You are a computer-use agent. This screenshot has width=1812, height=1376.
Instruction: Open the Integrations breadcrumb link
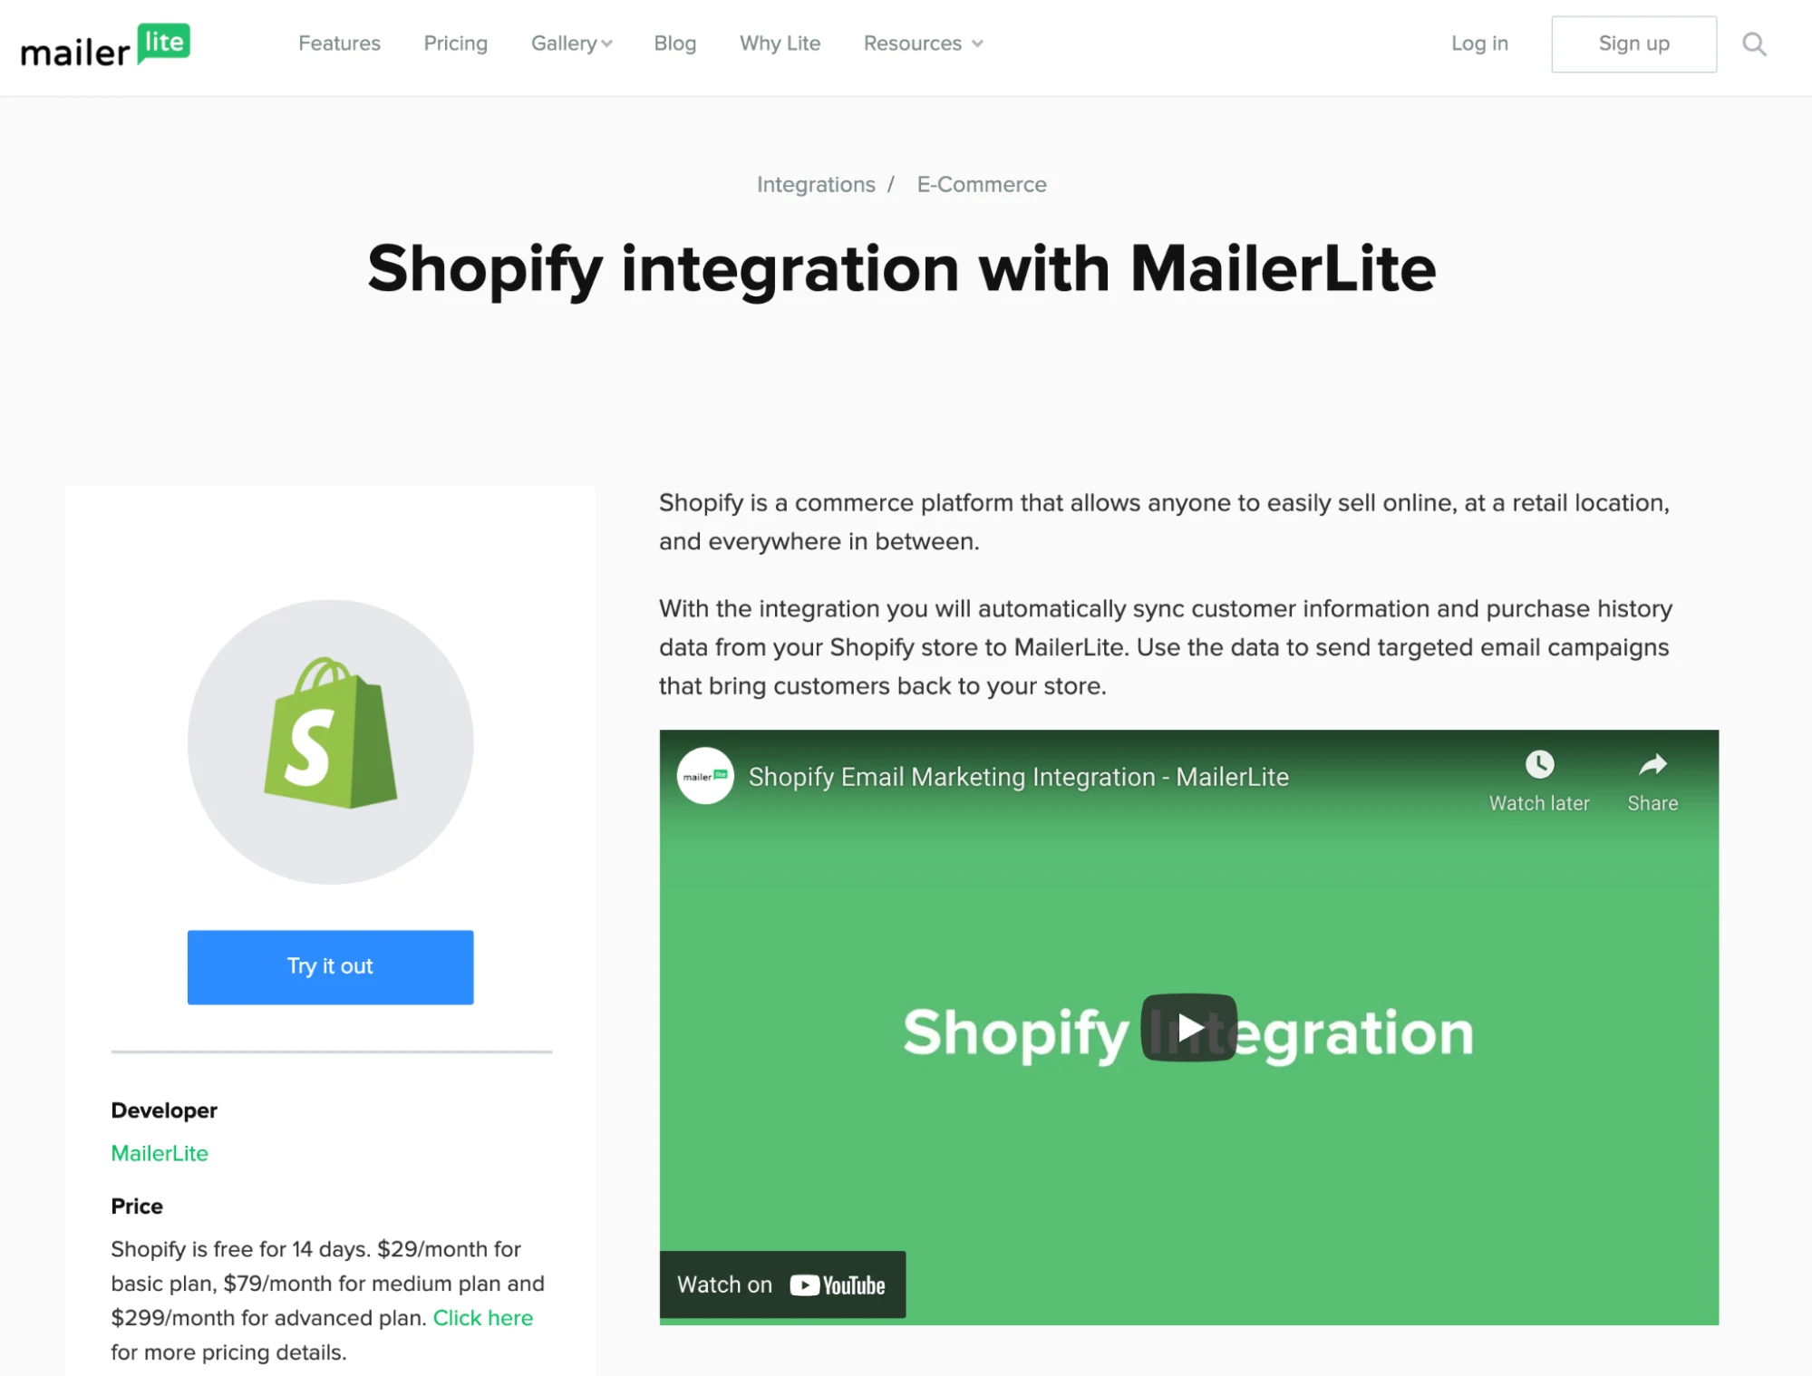point(815,184)
